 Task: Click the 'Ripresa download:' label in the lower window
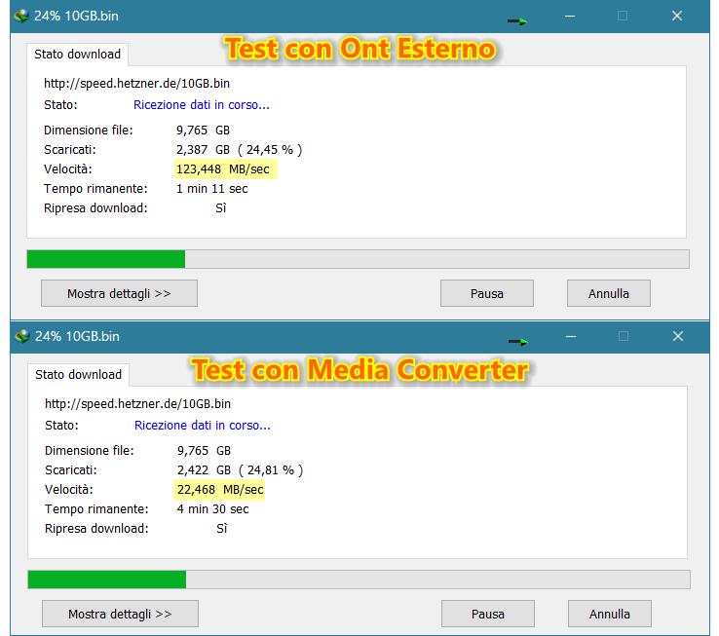(x=96, y=529)
